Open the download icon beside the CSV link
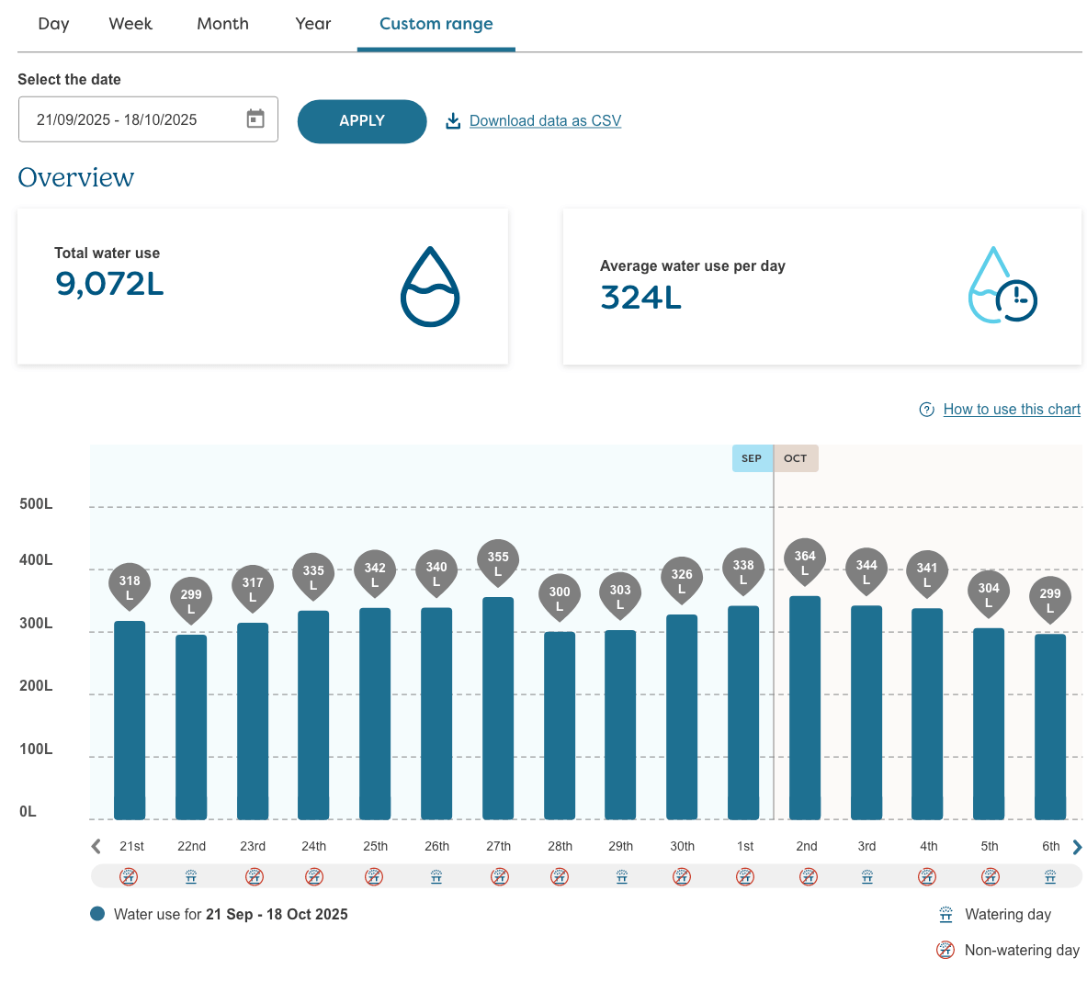Image resolution: width=1087 pixels, height=992 pixels. pyautogui.click(x=452, y=120)
